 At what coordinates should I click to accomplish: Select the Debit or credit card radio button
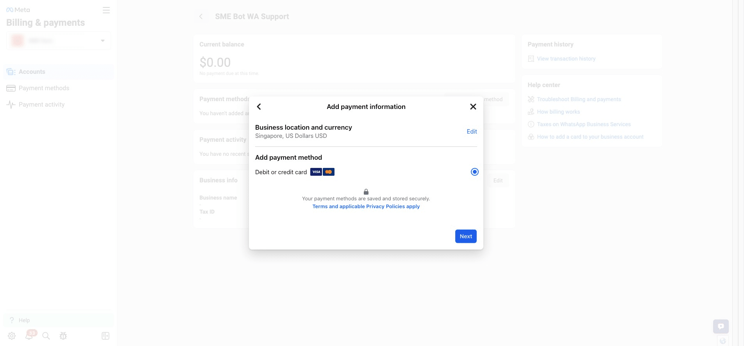474,172
